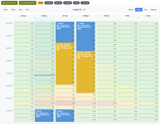Image resolution: width=160 pixels, height=124 pixels.
Task: Select the 06 Mon column header
Action: click(x=44, y=16)
